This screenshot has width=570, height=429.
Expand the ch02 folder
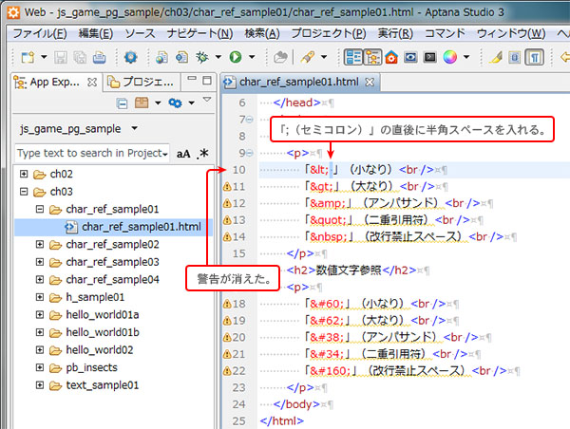point(24,174)
